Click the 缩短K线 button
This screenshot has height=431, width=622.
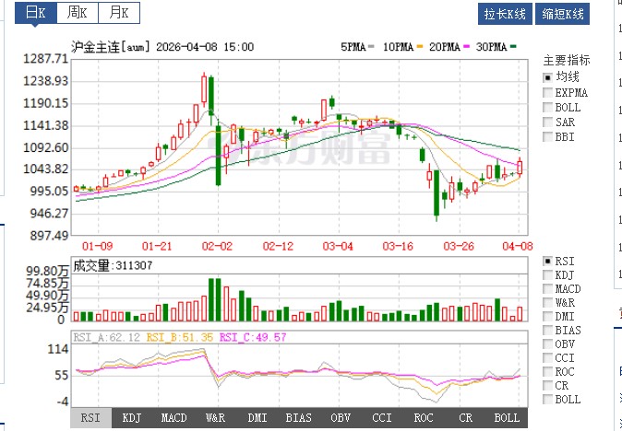coord(563,14)
